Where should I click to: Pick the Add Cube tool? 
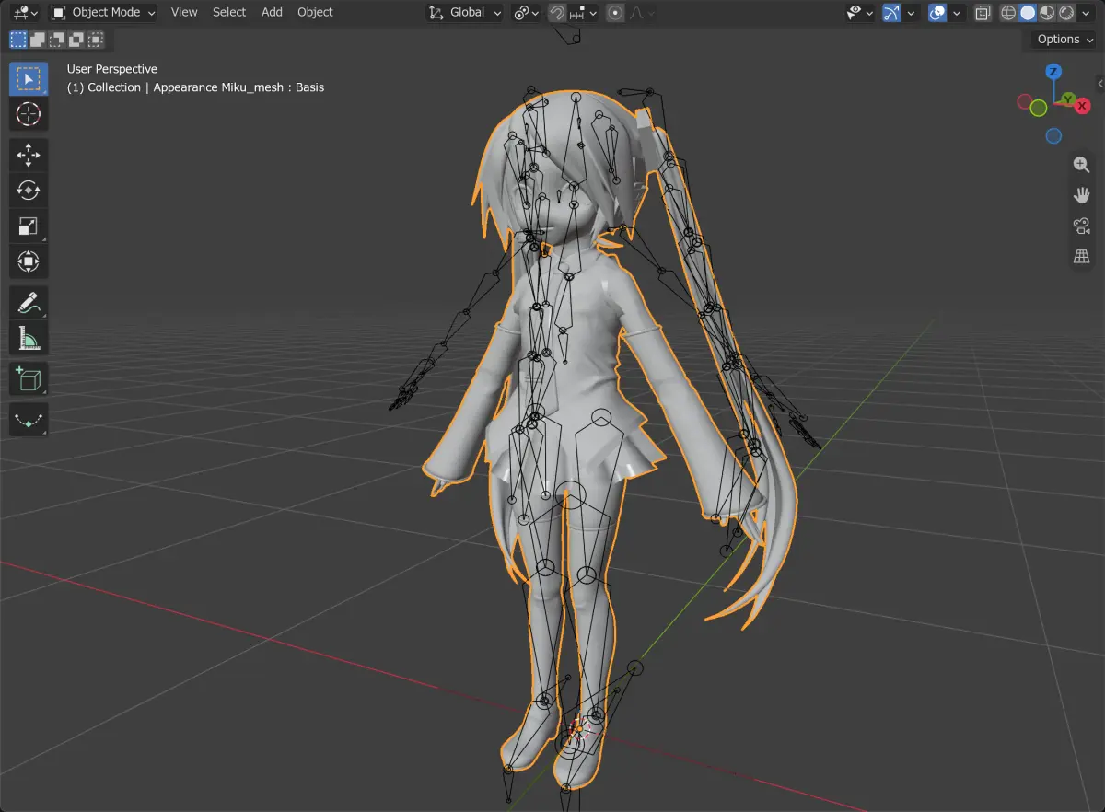coord(29,379)
